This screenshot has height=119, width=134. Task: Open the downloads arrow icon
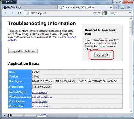tap(129, 7)
